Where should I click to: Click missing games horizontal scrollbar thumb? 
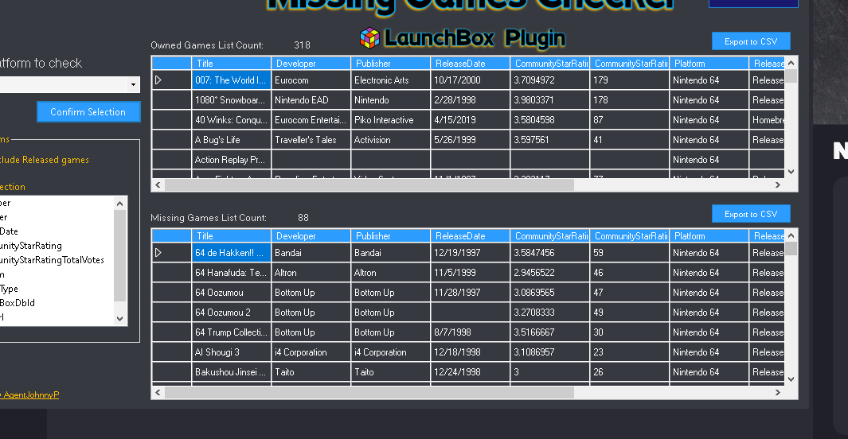pyautogui.click(x=369, y=393)
